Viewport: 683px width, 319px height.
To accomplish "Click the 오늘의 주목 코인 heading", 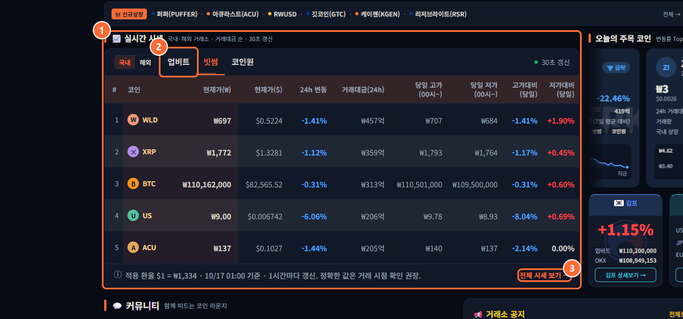I will click(x=623, y=38).
